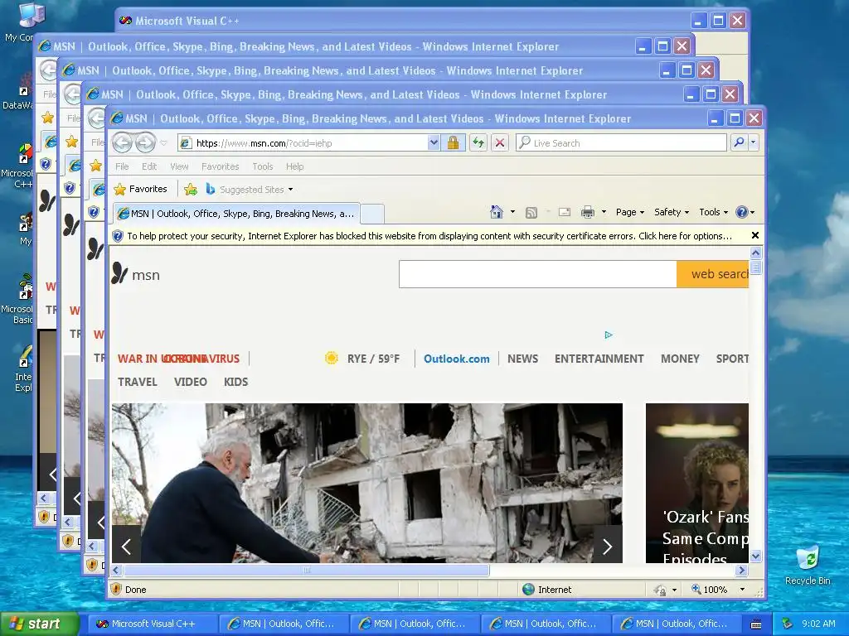This screenshot has width=849, height=636.
Task: Click the carousel previous arrow
Action: (126, 547)
